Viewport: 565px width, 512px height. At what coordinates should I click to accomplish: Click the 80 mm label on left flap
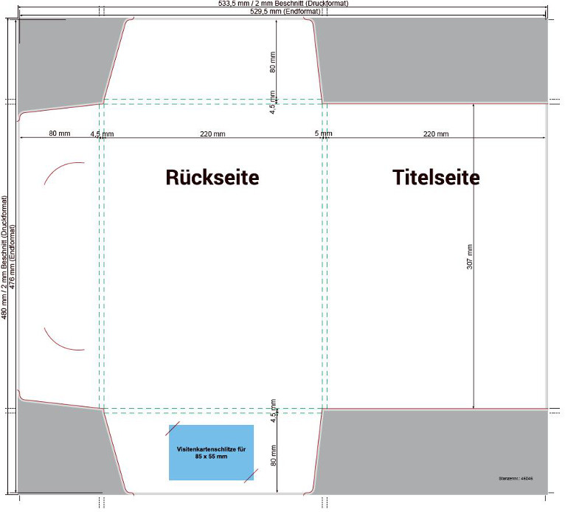click(x=60, y=134)
